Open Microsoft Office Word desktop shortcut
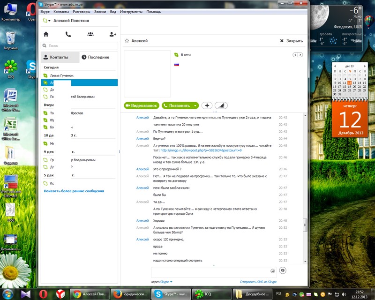Screen dimensions: 375x300 11,100
